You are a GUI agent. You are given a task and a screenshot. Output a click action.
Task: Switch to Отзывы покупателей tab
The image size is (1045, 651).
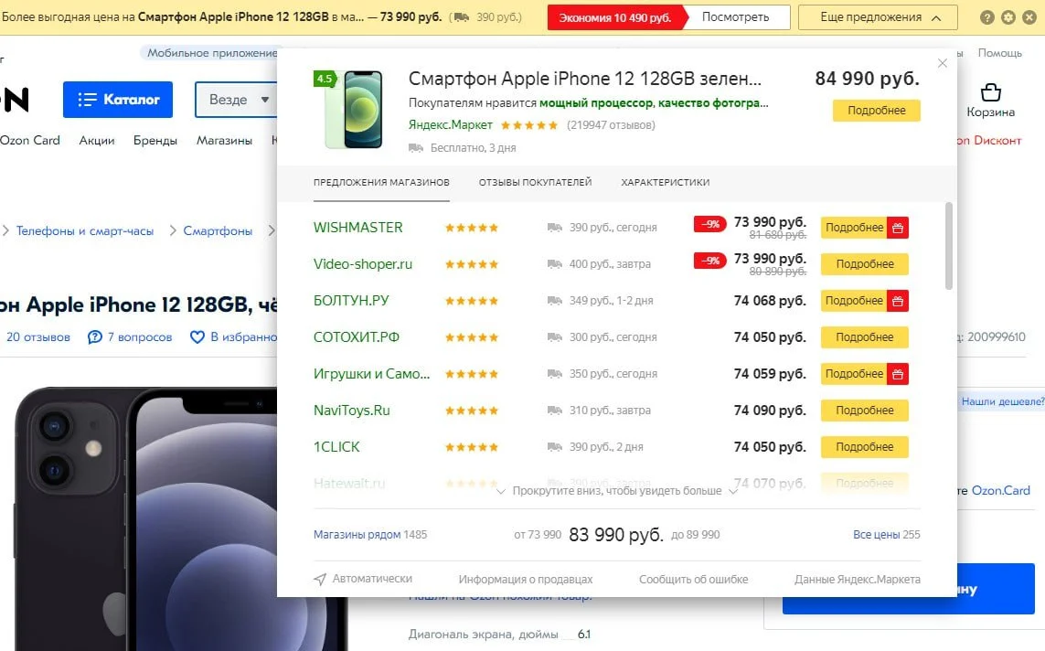click(x=535, y=182)
